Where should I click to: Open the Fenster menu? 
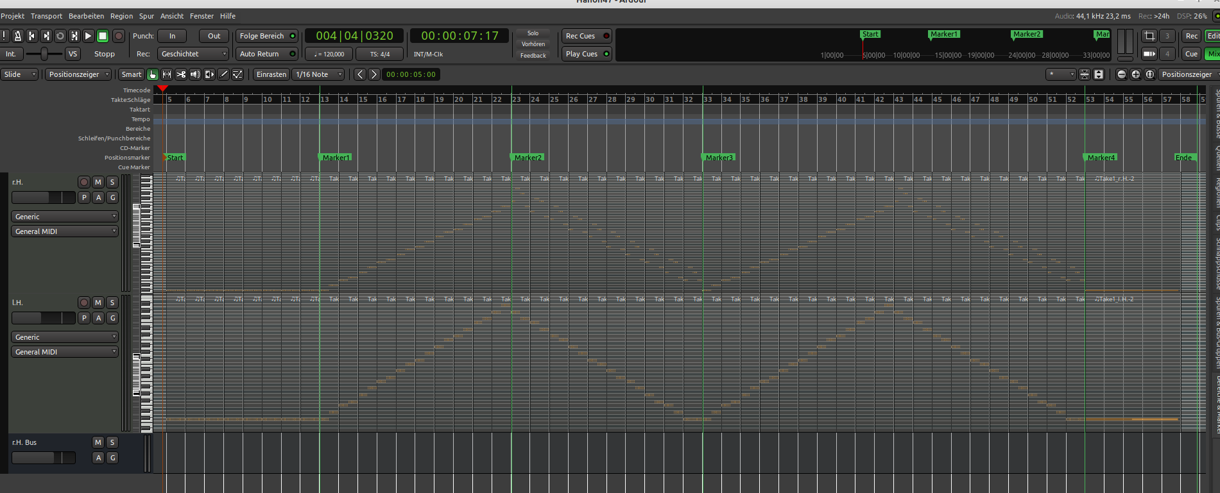tap(202, 16)
